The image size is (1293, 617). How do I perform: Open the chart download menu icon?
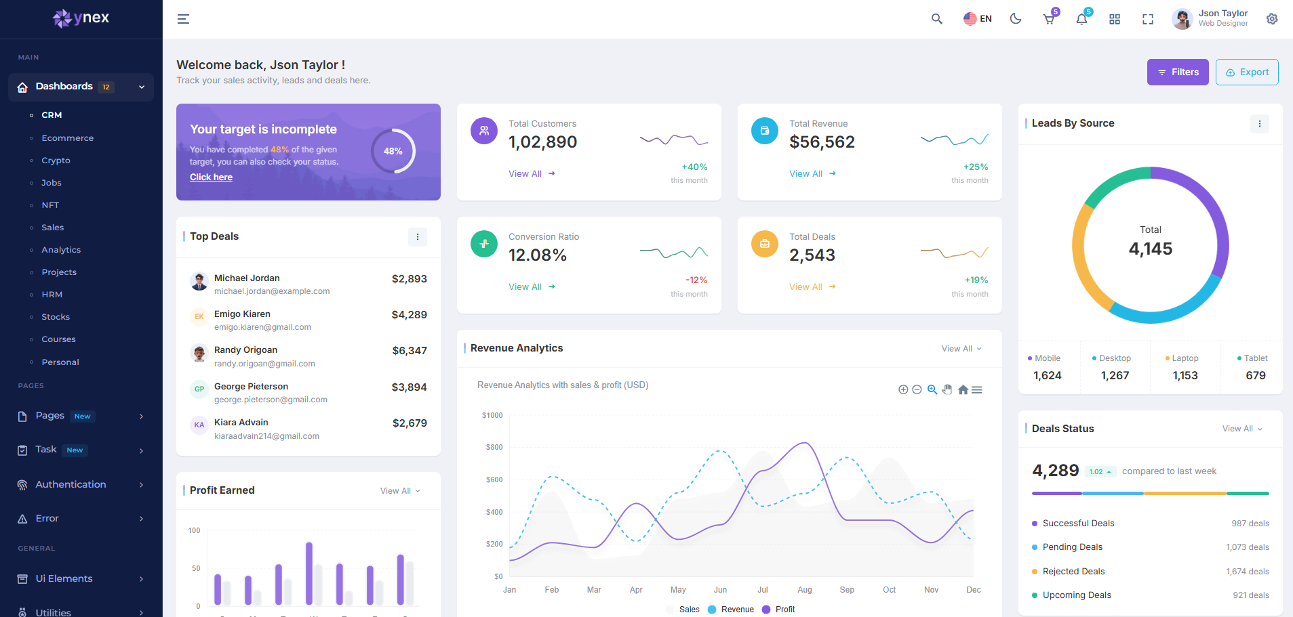977,389
